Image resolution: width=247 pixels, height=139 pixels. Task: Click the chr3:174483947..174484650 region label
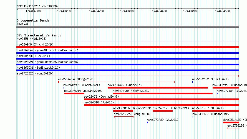click(x=37, y=6)
